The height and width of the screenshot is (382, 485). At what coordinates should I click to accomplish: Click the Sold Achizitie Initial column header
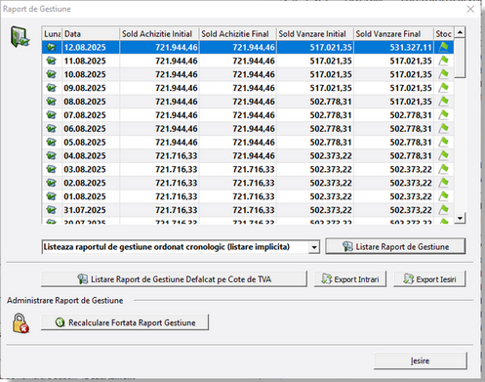[159, 34]
